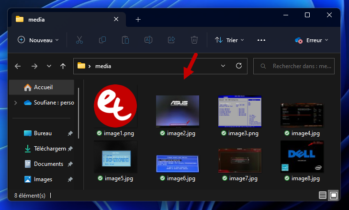Viewport: 349px width, 210px height.
Task: Click the search box Rechercher dans
Action: [x=294, y=66]
